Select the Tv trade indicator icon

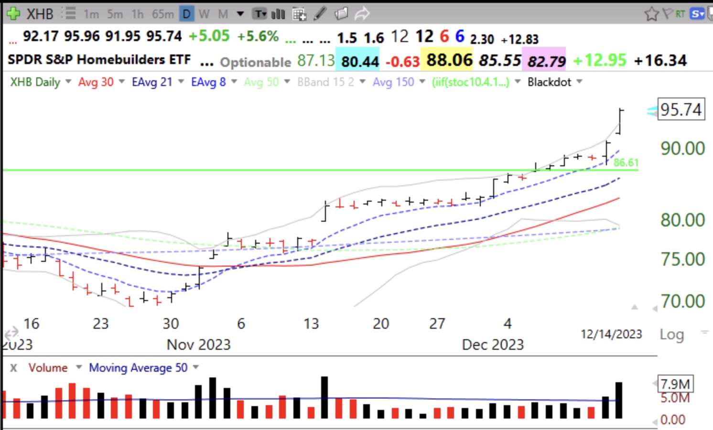[259, 13]
